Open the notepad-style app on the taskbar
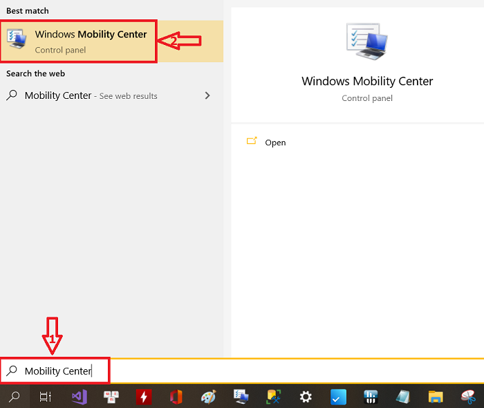484x408 pixels. [403, 397]
